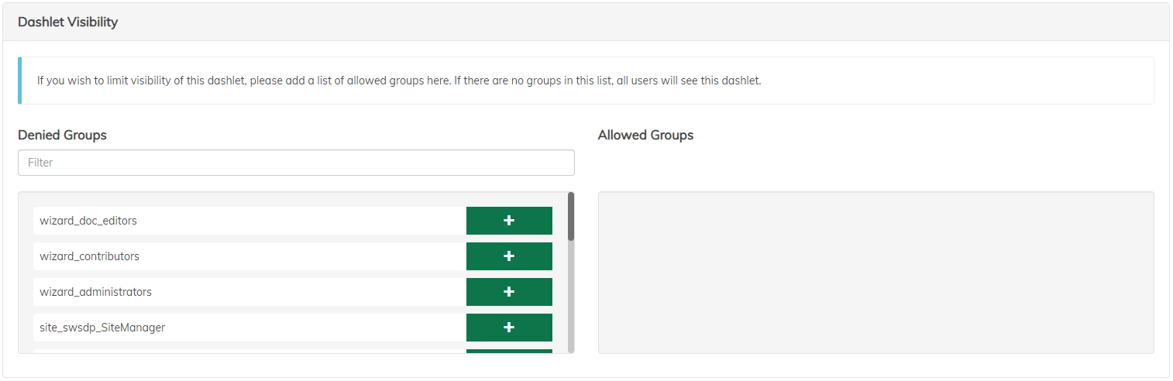Select the wizard_contributors group name

pos(90,256)
